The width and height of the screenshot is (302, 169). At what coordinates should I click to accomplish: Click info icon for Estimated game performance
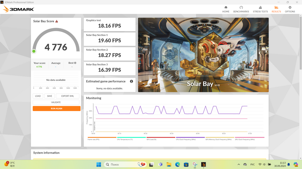pos(131,81)
